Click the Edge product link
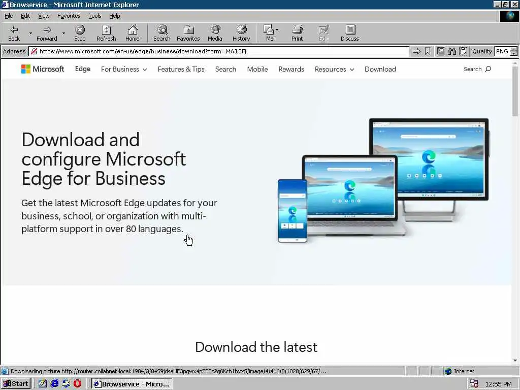 click(x=83, y=69)
